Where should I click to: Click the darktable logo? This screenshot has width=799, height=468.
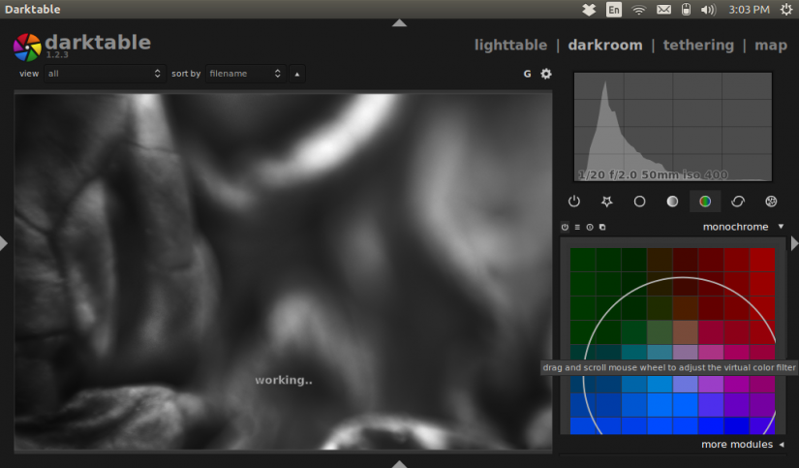[x=27, y=47]
